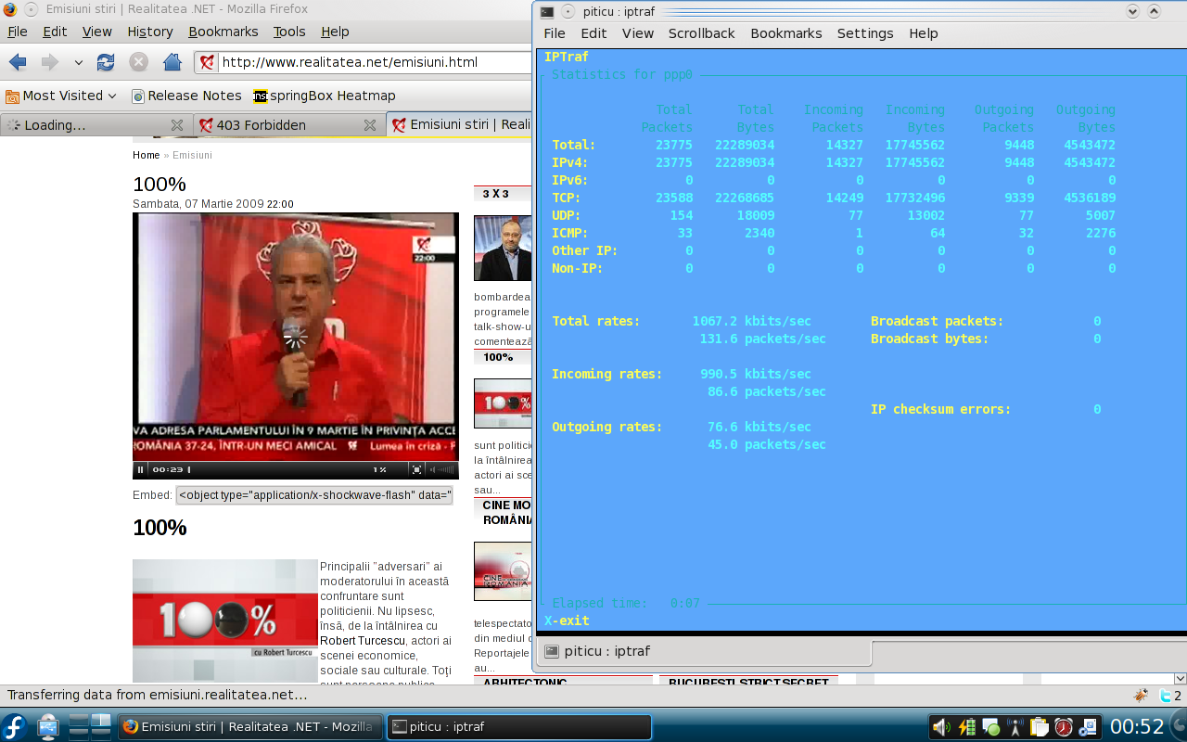Go back with Firefox back arrow

coord(18,62)
